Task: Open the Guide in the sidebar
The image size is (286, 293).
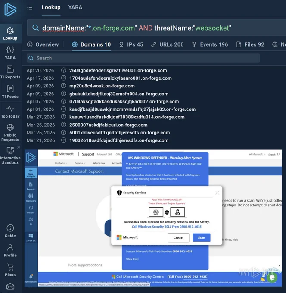Action: (x=10, y=231)
